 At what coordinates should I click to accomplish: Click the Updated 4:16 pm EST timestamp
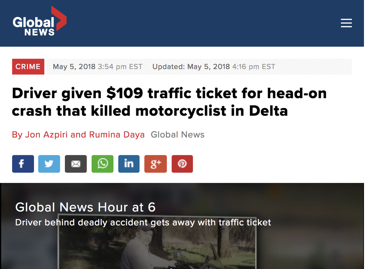[214, 67]
